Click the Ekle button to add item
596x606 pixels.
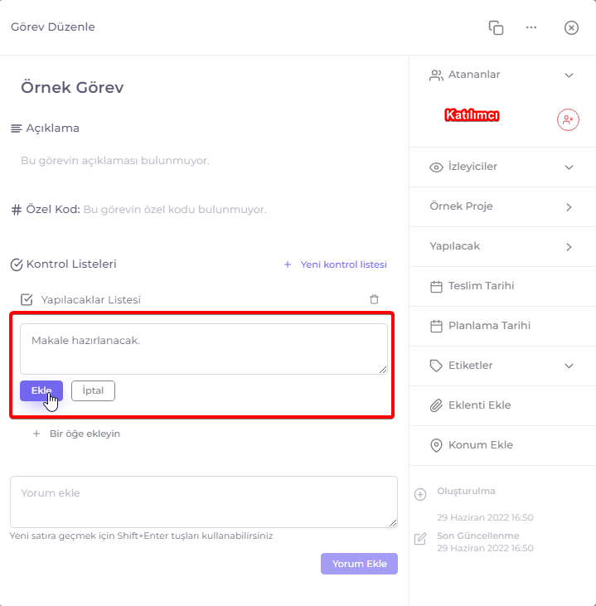(x=41, y=390)
